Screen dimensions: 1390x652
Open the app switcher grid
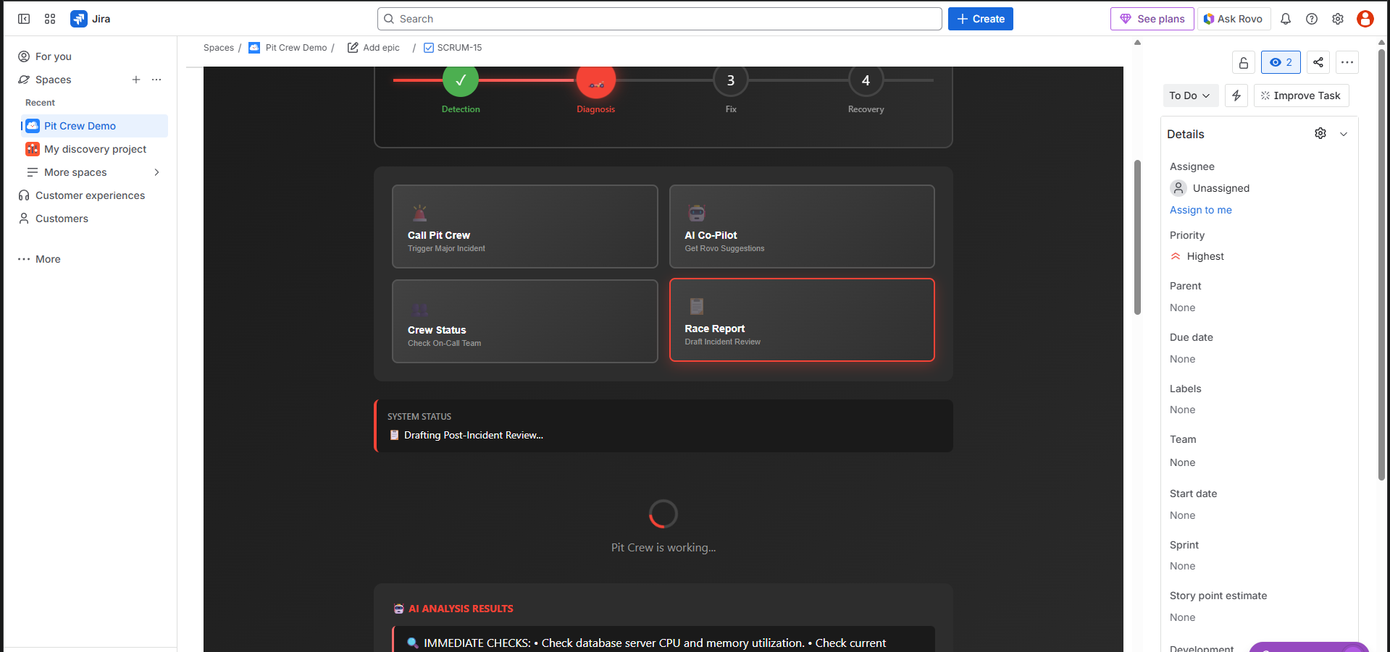50,19
